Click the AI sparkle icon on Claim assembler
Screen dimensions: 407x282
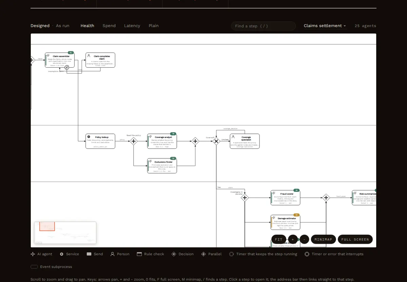[x=48, y=56]
